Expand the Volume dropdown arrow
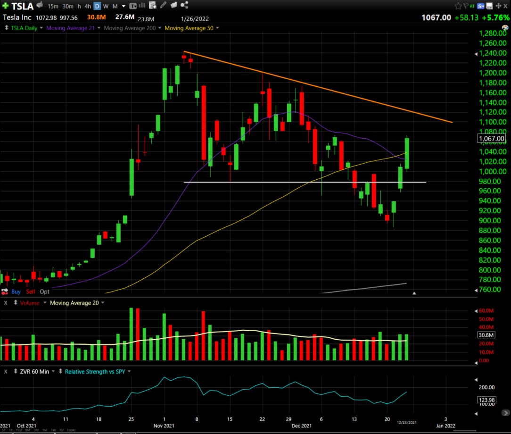The image size is (511, 434). point(45,303)
